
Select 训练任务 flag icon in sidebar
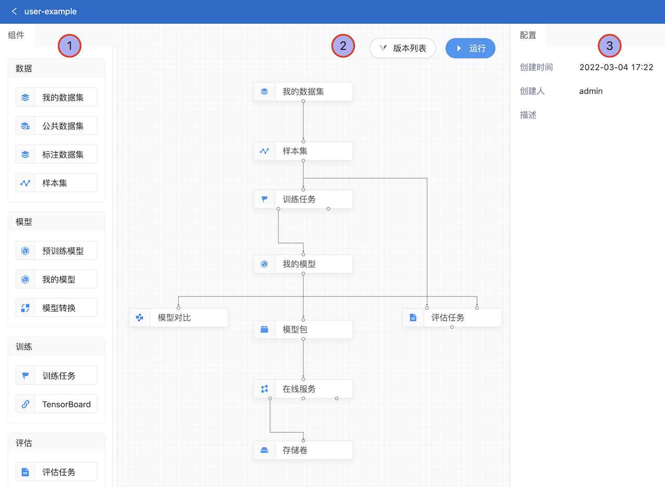pyautogui.click(x=25, y=376)
